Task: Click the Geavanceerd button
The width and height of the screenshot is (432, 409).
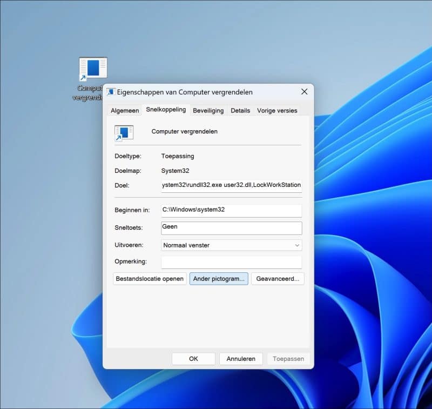Action: 278,279
